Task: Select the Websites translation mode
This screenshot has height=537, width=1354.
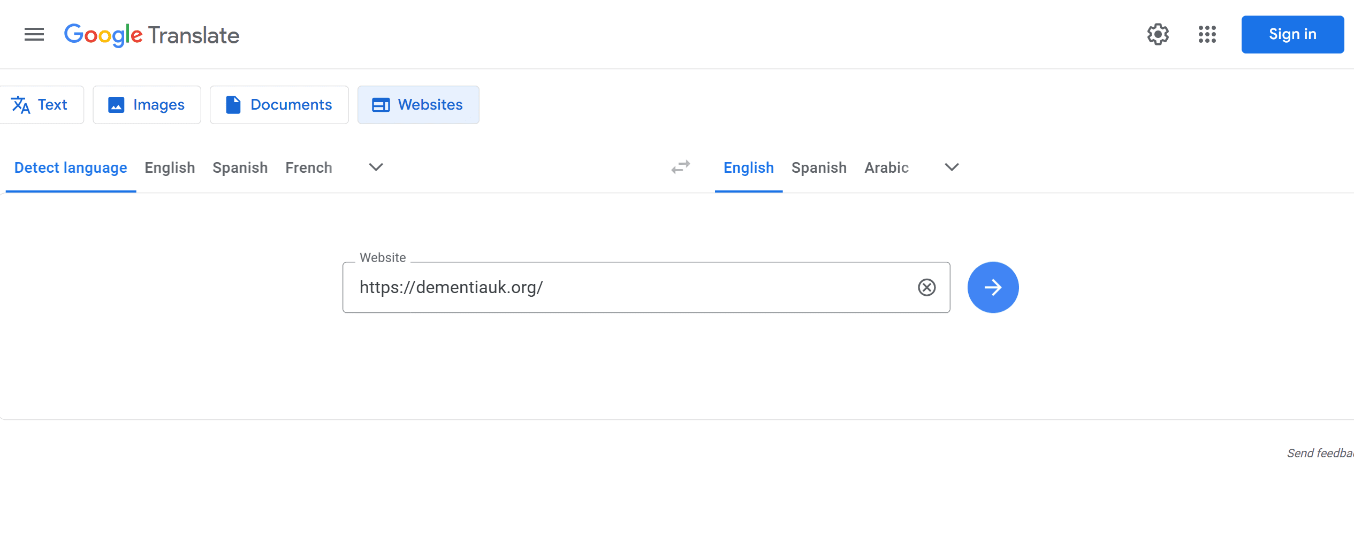Action: (418, 105)
